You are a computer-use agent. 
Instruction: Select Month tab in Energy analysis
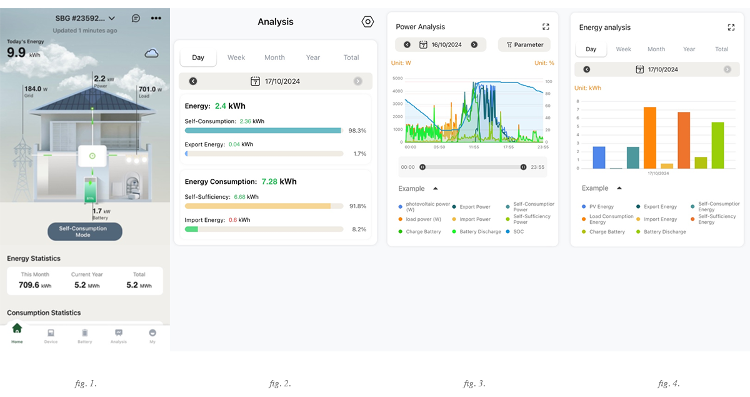pyautogui.click(x=656, y=49)
